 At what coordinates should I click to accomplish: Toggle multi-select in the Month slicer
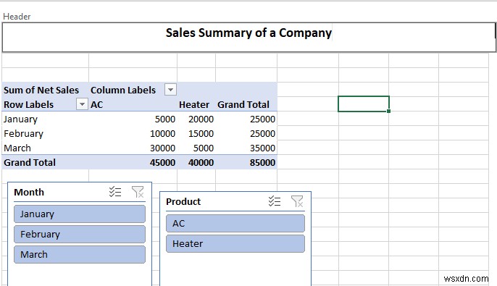(115, 192)
